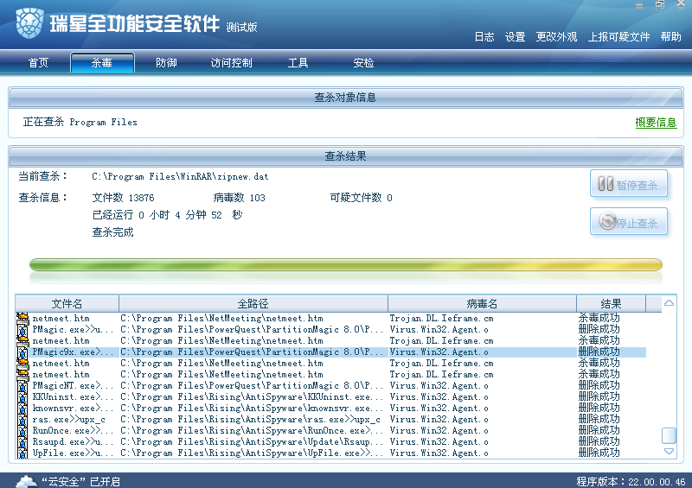The width and height of the screenshot is (692, 488).
Task: Click the virus icon beside UpFile.exe row
Action: click(x=22, y=453)
